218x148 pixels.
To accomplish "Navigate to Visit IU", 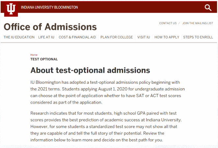I will pyautogui.click(x=144, y=37).
